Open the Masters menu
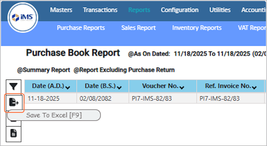This screenshot has width=267, height=146. [x=61, y=10]
